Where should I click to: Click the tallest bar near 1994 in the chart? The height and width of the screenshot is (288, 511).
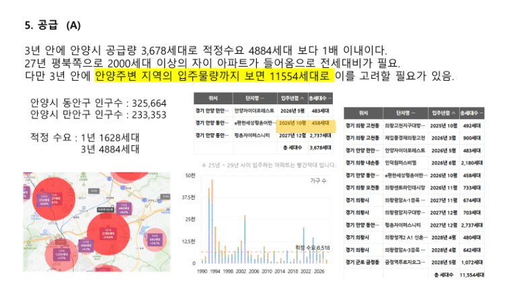(x=212, y=221)
